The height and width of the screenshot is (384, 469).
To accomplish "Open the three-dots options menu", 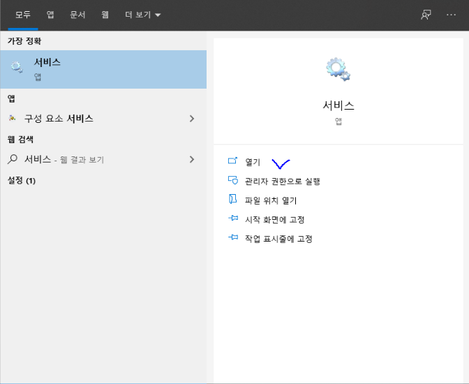I will pyautogui.click(x=451, y=15).
